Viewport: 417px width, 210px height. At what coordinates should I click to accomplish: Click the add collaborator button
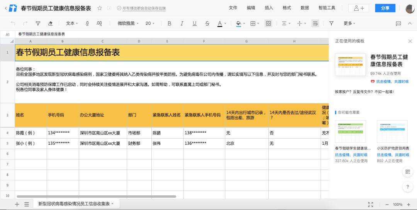point(358,8)
